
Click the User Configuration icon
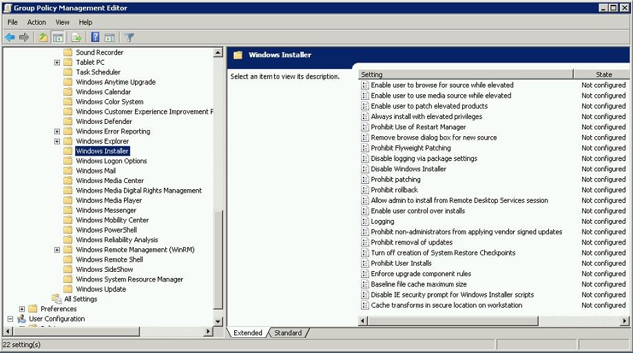(x=21, y=319)
